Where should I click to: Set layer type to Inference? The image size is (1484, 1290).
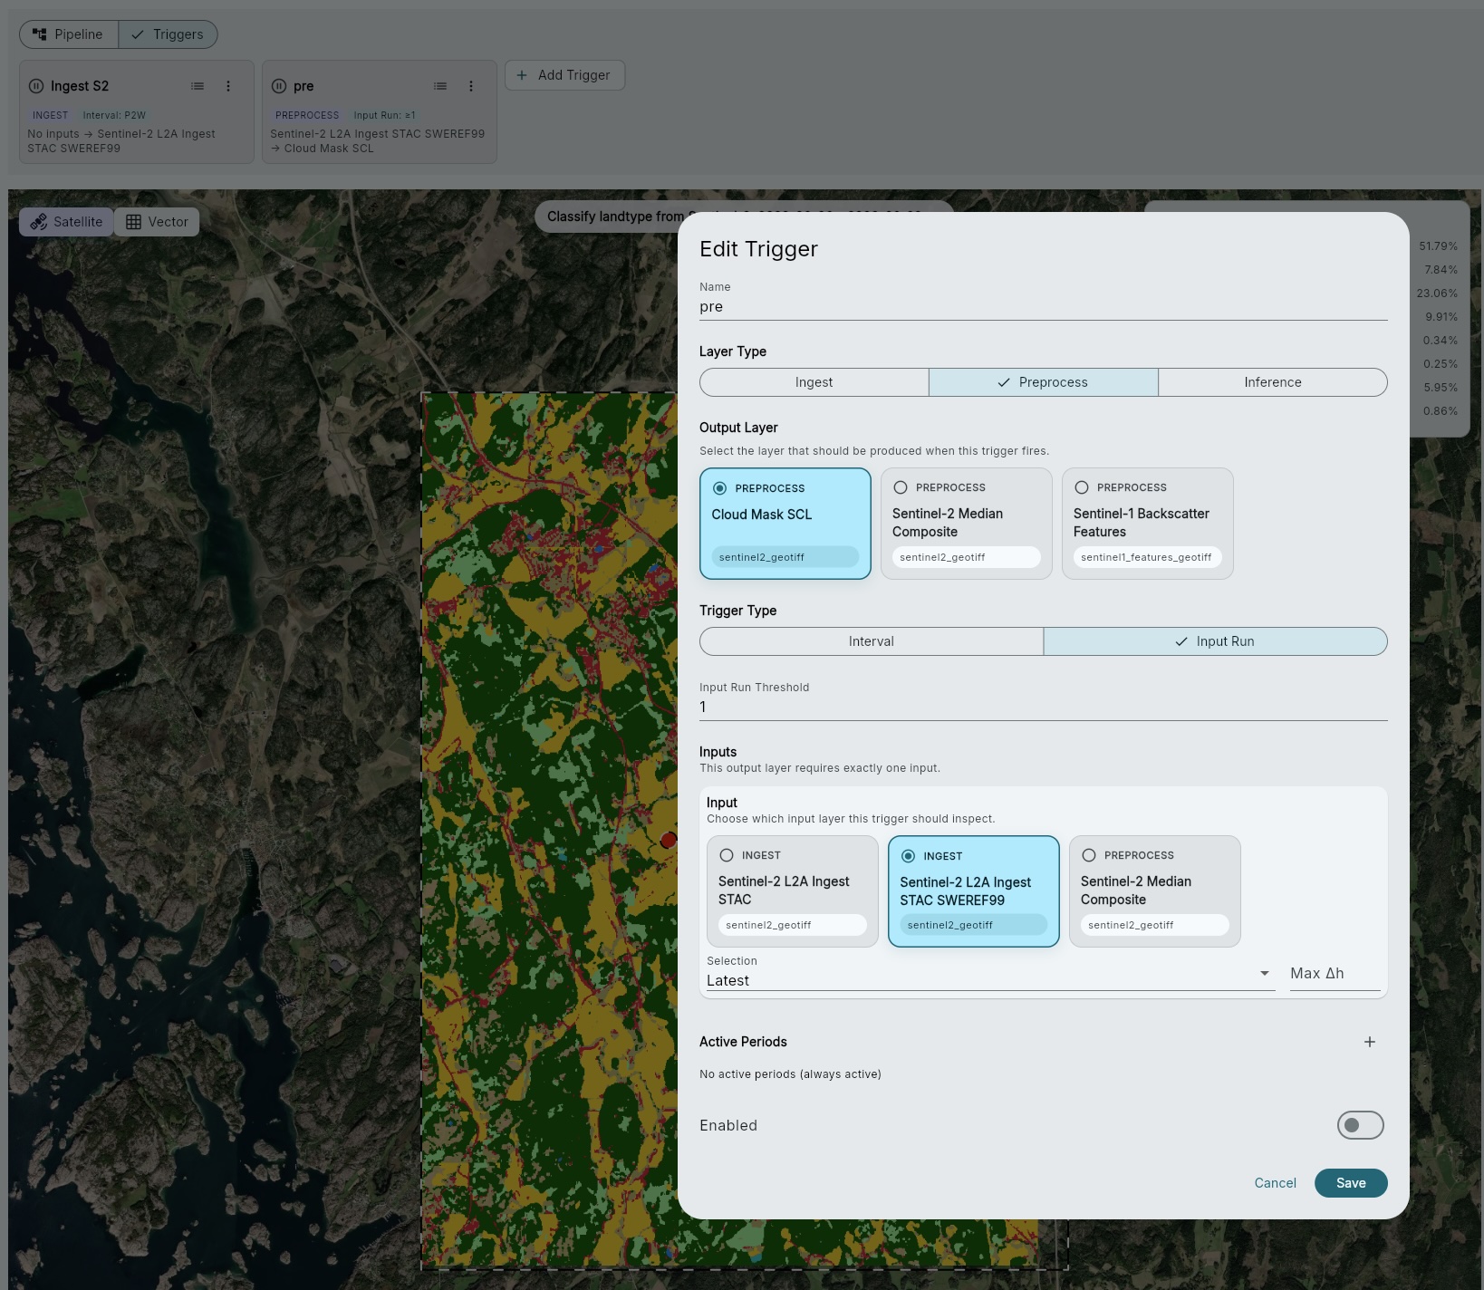[1272, 382]
